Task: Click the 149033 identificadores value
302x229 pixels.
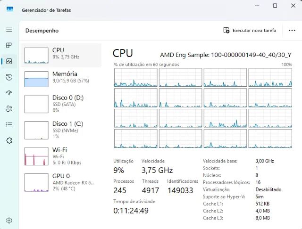Action: point(180,190)
